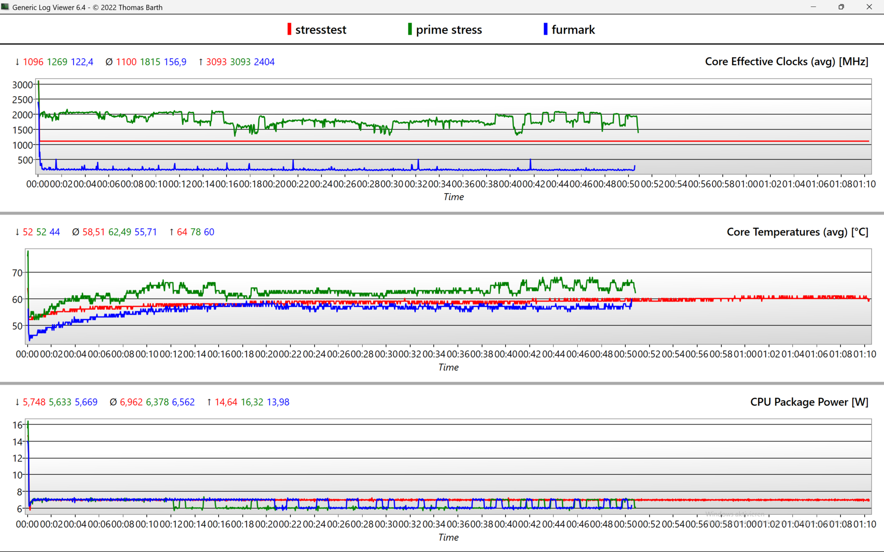Image resolution: width=884 pixels, height=552 pixels.
Task: Click the blue furmark legend swatch
Action: tap(546, 29)
